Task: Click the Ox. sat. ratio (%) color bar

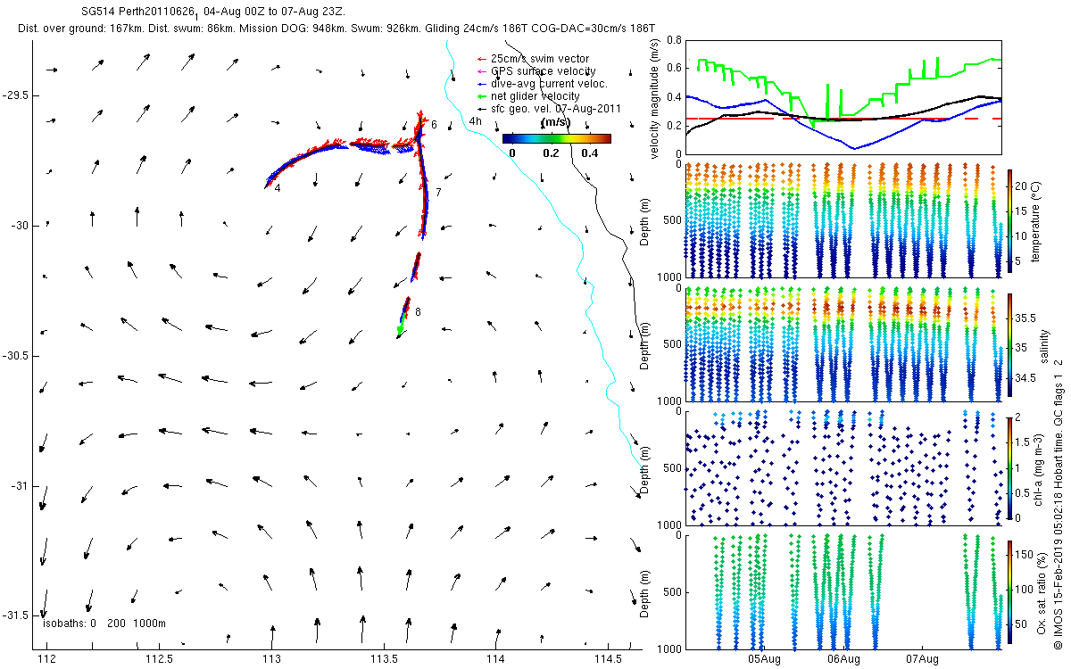Action: 1010,591
